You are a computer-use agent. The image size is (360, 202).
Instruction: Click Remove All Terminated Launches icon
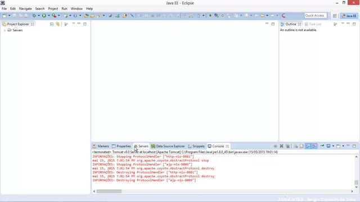pyautogui.click(x=287, y=146)
